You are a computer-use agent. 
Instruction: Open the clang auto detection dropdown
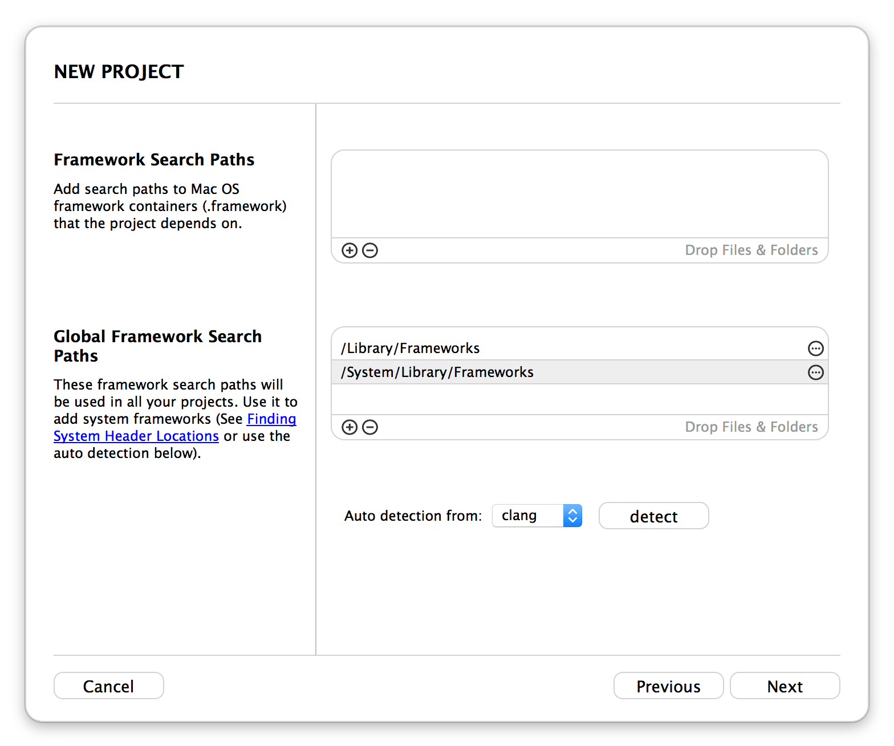click(537, 516)
